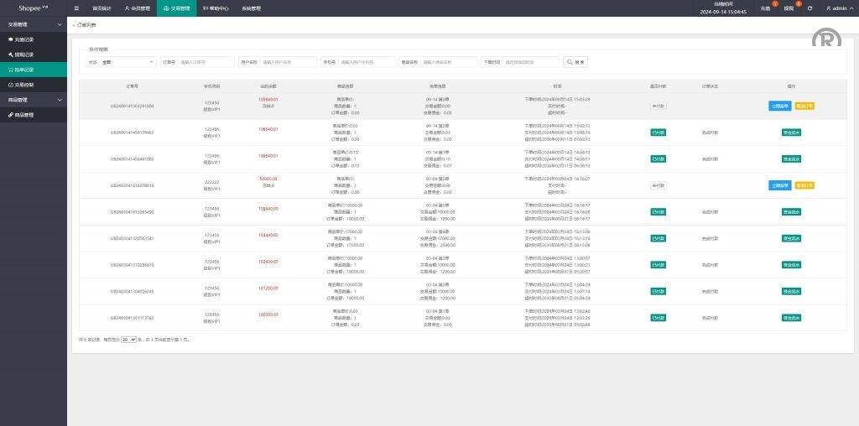Open 帮助中心 in the top menu
Image resolution: width=859 pixels, height=426 pixels.
point(216,8)
